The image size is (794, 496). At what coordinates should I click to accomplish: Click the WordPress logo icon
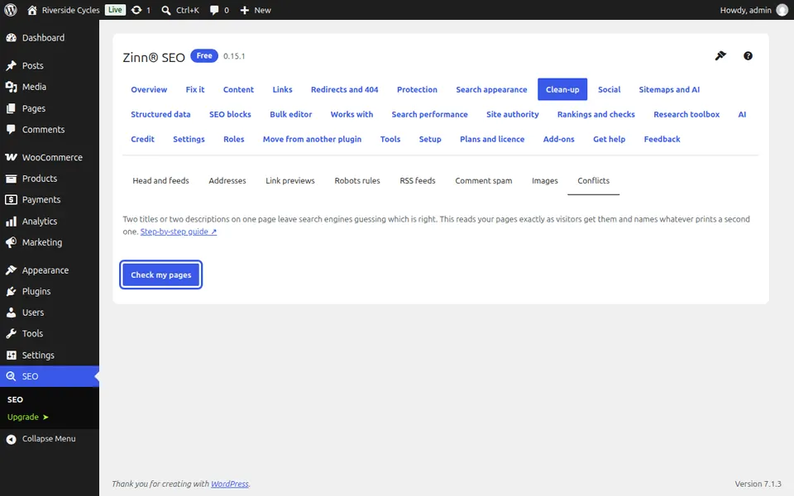[x=11, y=10]
